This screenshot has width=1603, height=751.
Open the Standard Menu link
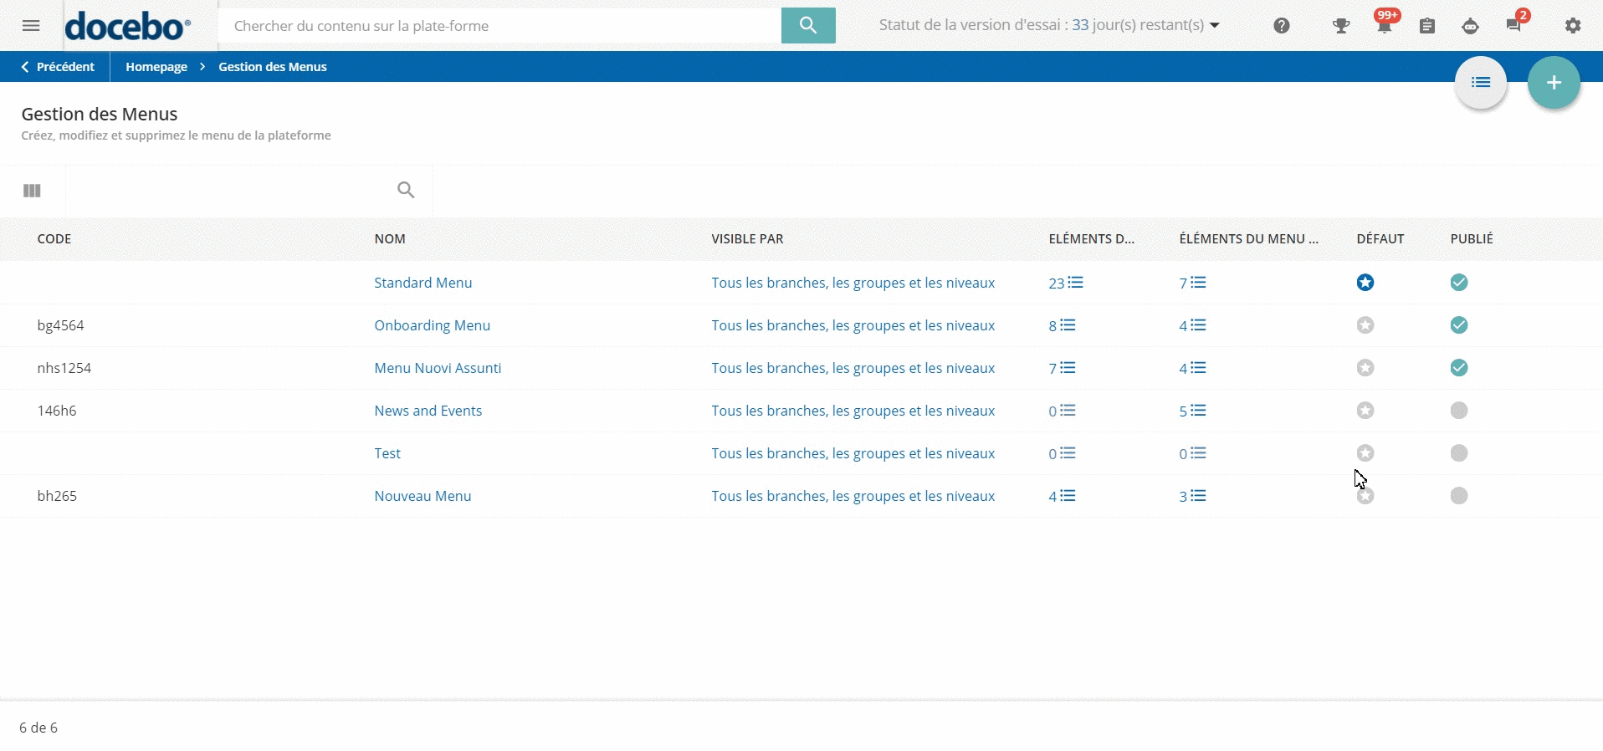tap(423, 283)
